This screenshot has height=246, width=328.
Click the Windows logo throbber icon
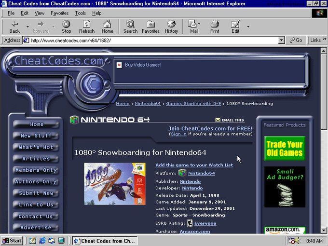click(319, 13)
